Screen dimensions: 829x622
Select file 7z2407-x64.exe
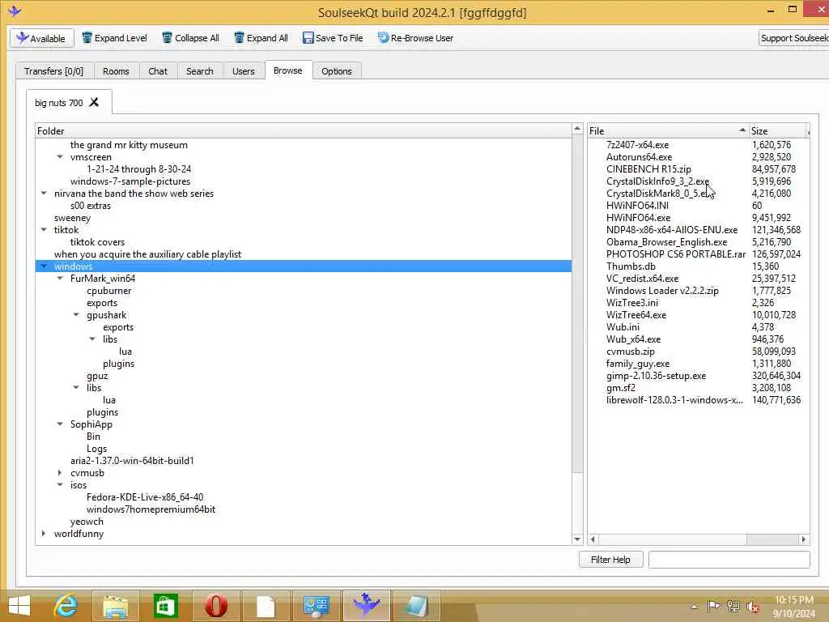point(638,145)
